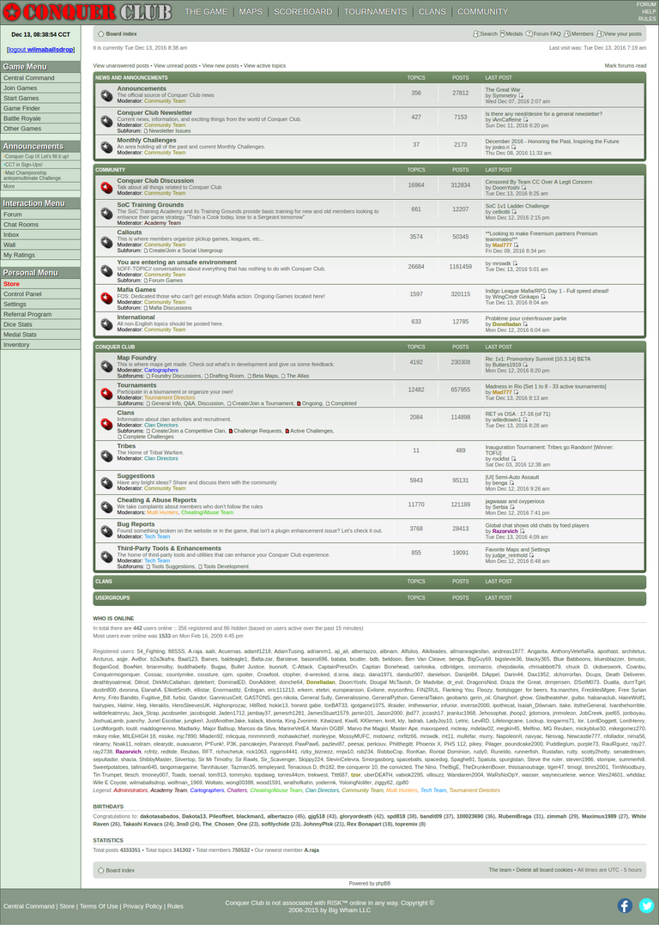Viewport: 659px width, 931px height.
Task: Click the SoC Training Grounds forum icon
Action: coord(107,214)
